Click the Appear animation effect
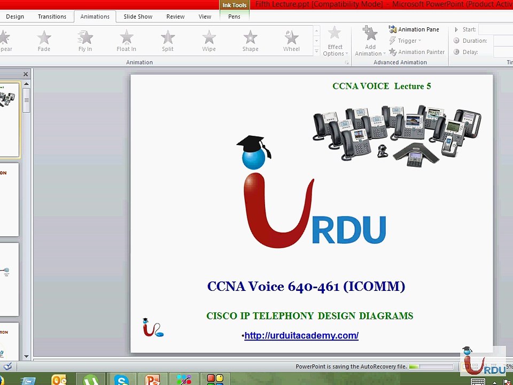The width and height of the screenshot is (513, 385). pos(5,41)
